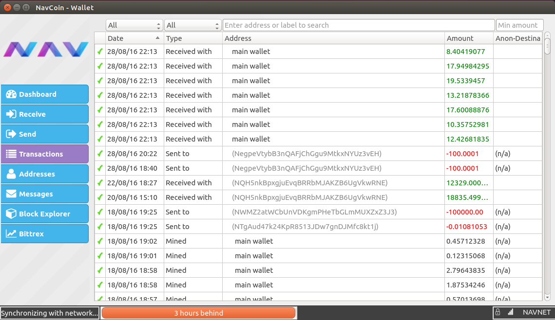Viewport: 555px width, 320px height.
Task: Click the Bittrex chart icon
Action: pyautogui.click(x=11, y=234)
